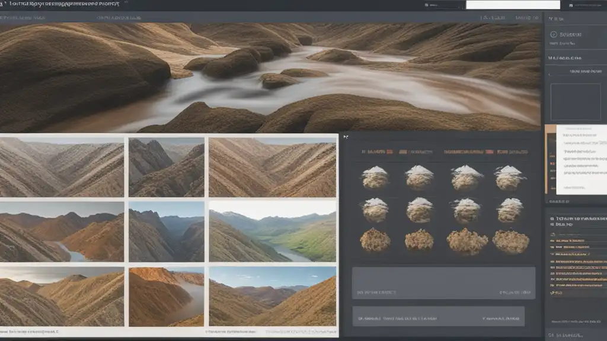Pick the last snow-capped rock preset in top row
The width and height of the screenshot is (607, 341).
tap(510, 178)
